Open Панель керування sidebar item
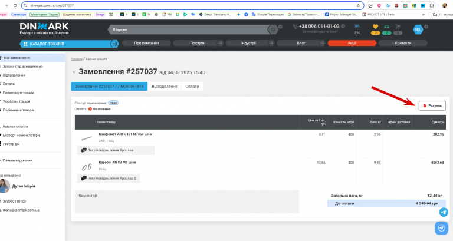This screenshot has width=453, height=241. [18, 160]
